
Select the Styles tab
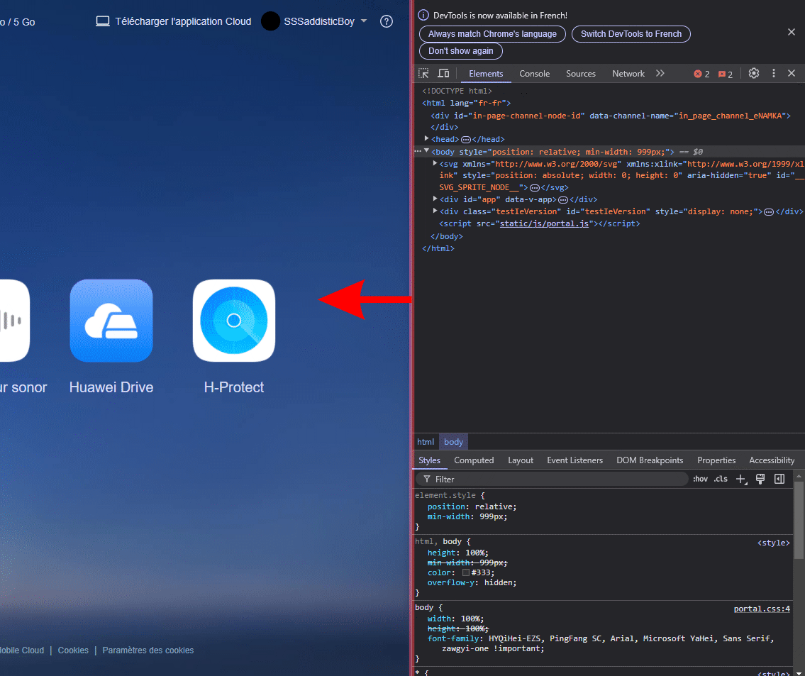point(429,460)
